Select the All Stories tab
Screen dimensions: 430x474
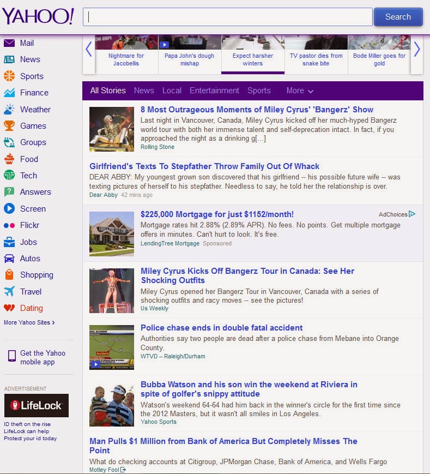click(x=108, y=91)
